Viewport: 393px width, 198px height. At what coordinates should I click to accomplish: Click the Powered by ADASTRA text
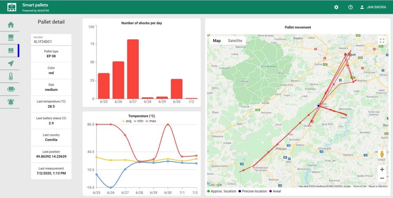[36, 11]
